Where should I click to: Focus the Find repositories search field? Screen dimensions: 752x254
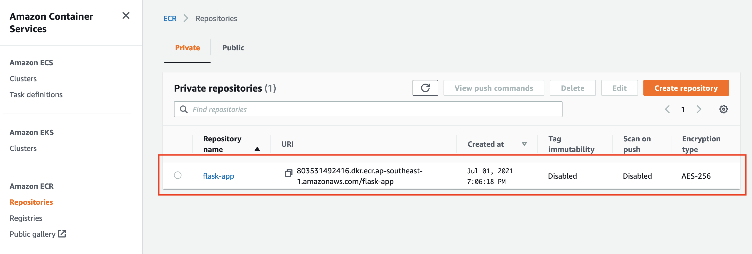[368, 109]
